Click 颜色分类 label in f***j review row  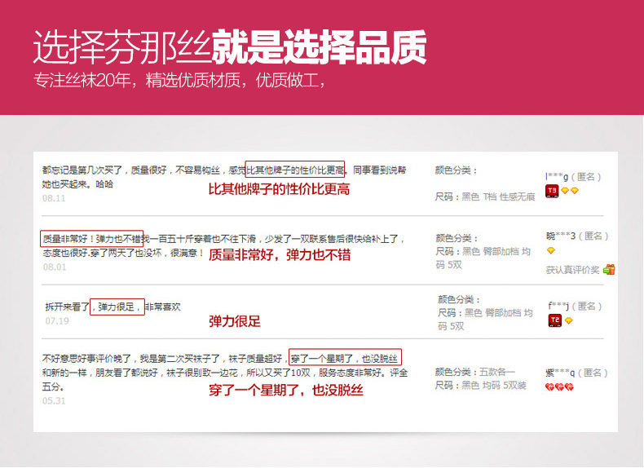[x=459, y=299]
